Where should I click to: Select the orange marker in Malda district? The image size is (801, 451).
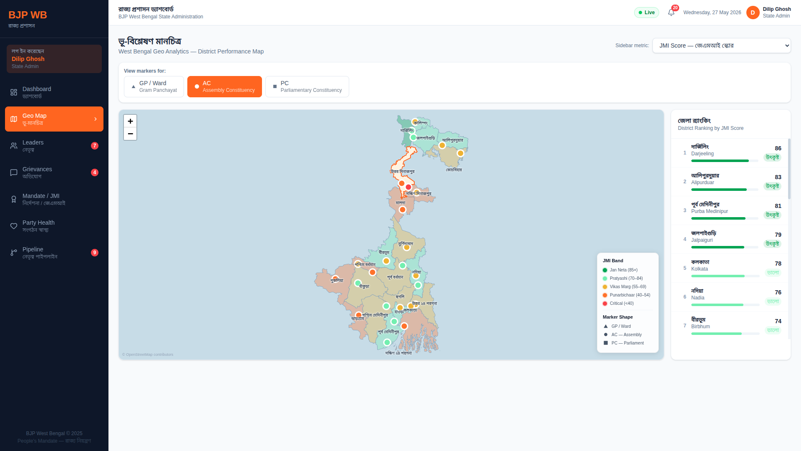click(402, 210)
